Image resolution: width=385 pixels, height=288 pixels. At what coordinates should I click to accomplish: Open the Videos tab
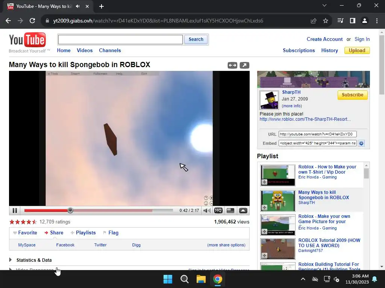coord(85,51)
